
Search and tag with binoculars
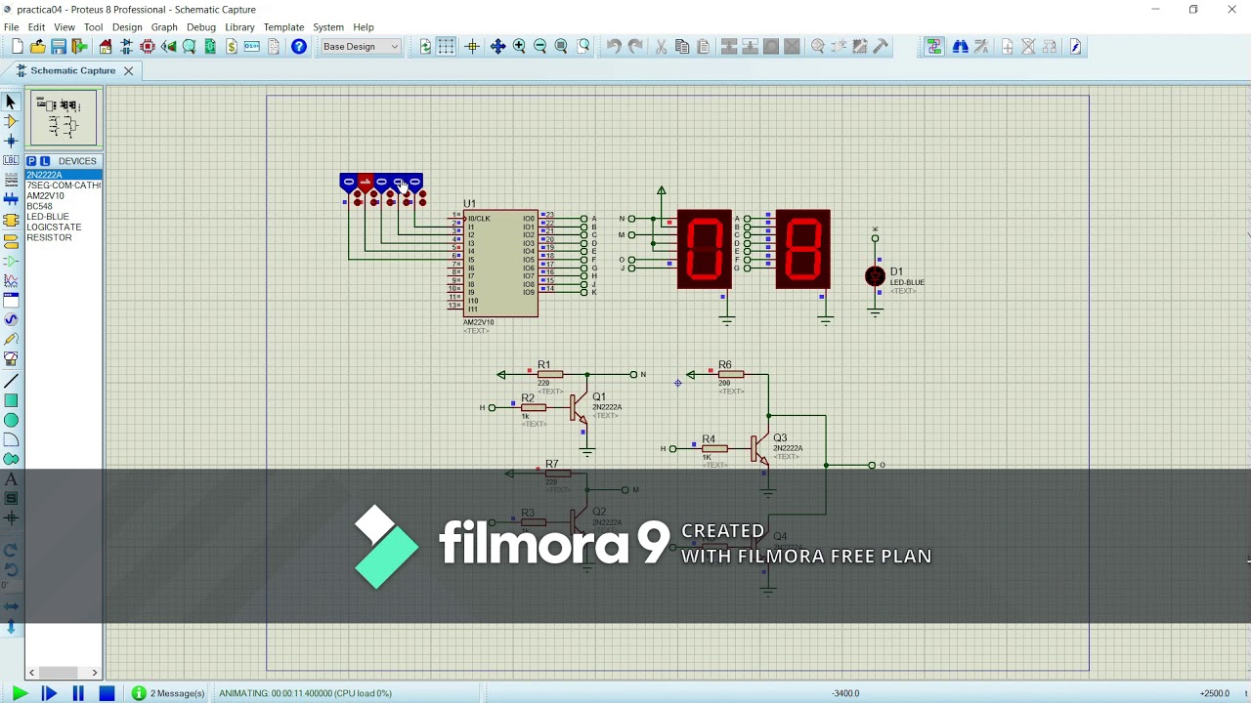click(x=960, y=47)
